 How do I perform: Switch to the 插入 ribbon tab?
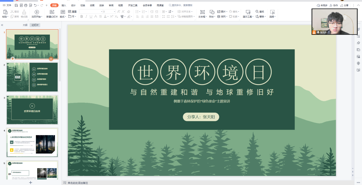pyautogui.click(x=64, y=5)
